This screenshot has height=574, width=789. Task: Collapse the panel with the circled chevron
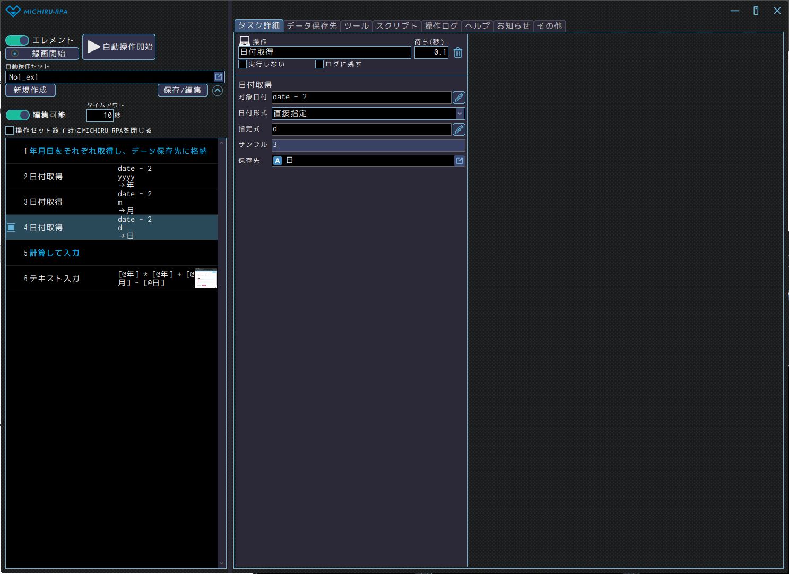pyautogui.click(x=218, y=91)
